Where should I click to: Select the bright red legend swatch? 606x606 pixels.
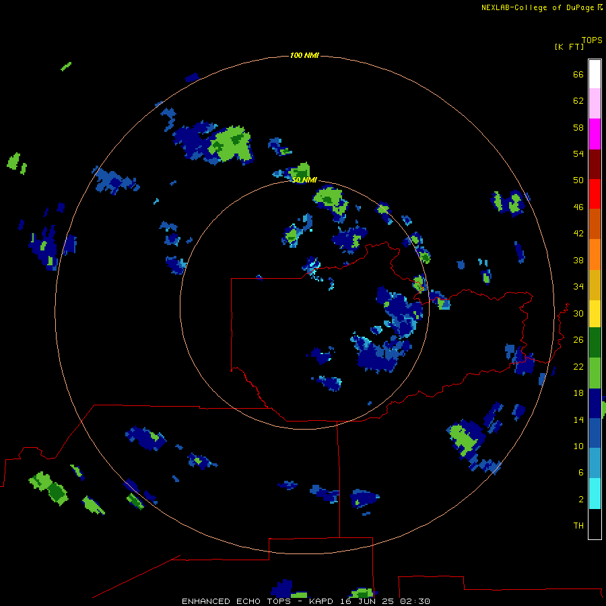click(595, 194)
